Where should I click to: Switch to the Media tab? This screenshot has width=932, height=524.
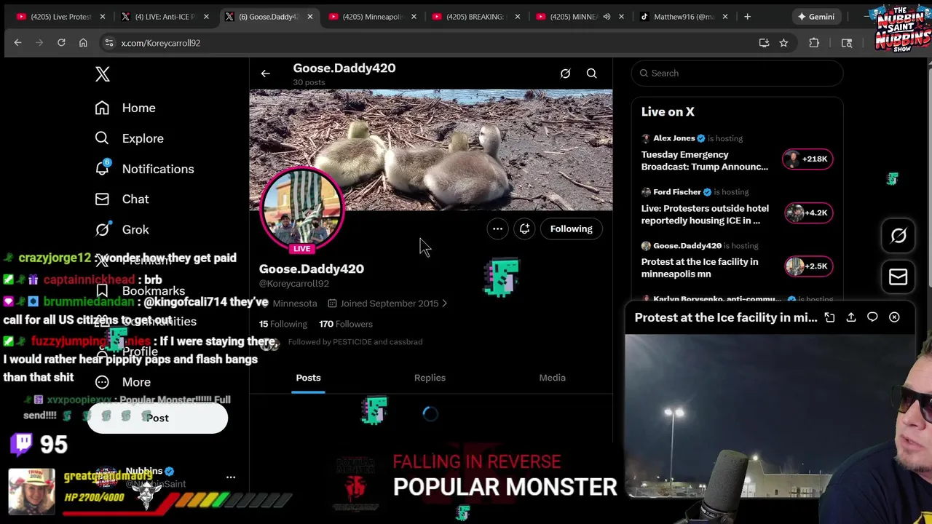(552, 378)
